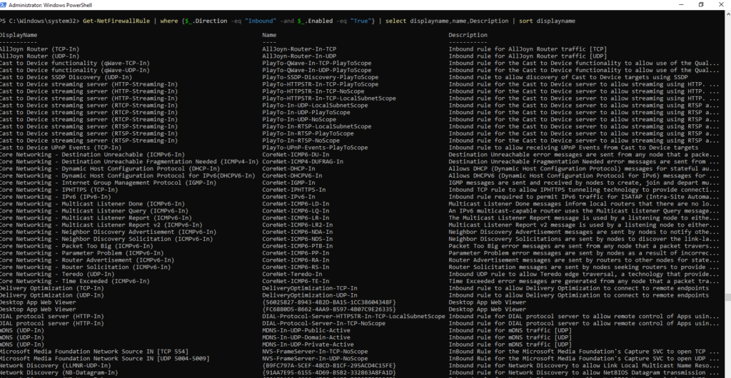Click first Desktop App Web Viewer GUID

pyautogui.click(x=329, y=302)
